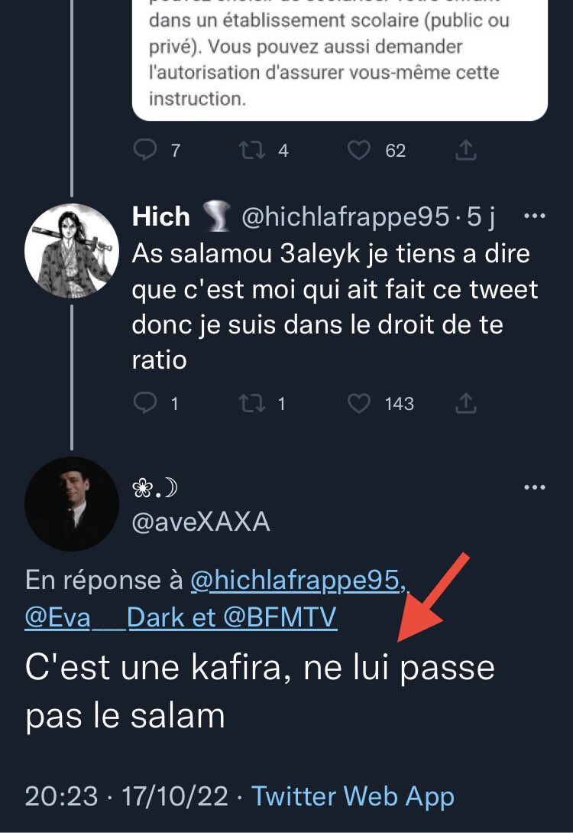Like the tweet with 62 likes
Image resolution: width=573 pixels, height=833 pixels.
pos(358,151)
